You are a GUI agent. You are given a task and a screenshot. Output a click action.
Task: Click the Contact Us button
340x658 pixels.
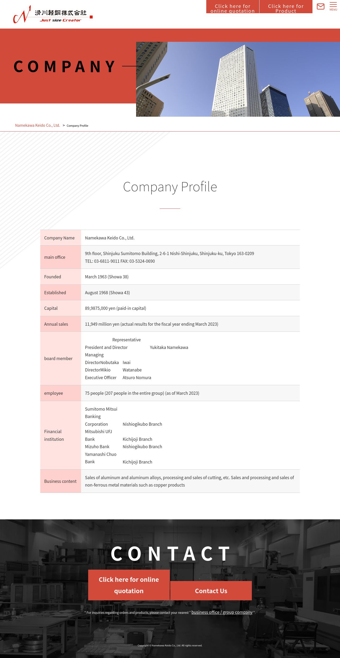(x=211, y=591)
